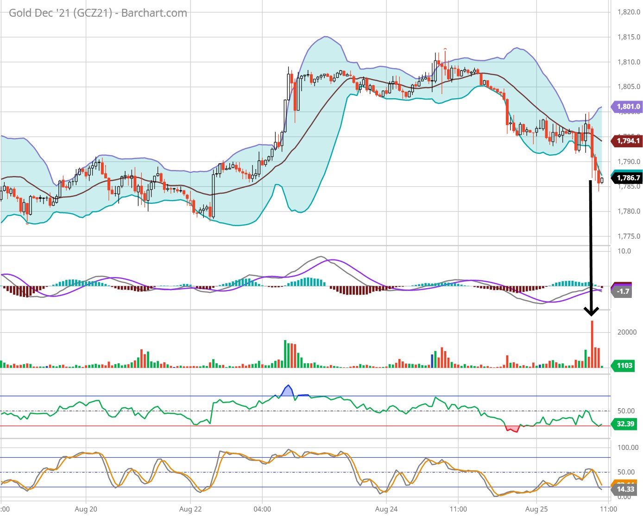Click the 1,820.0 price axis label
The height and width of the screenshot is (518, 643).
[x=629, y=12]
